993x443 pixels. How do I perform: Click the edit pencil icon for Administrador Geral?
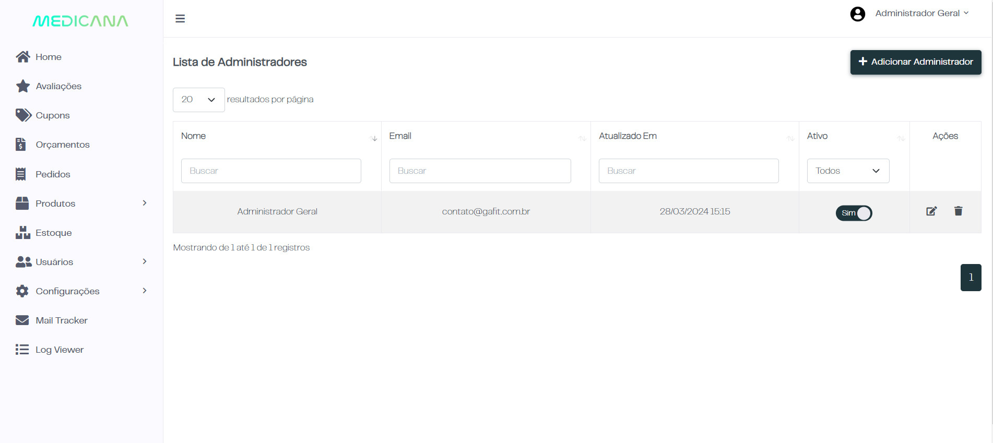point(931,211)
